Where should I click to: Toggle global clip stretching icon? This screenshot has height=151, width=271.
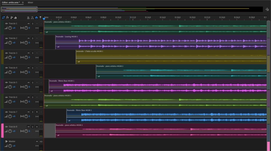coord(32,18)
